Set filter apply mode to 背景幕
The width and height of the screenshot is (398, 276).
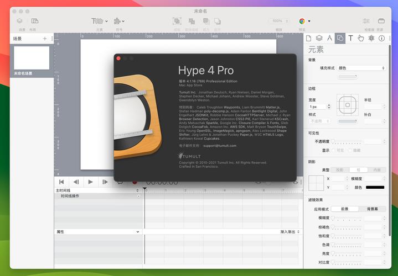click(x=373, y=209)
